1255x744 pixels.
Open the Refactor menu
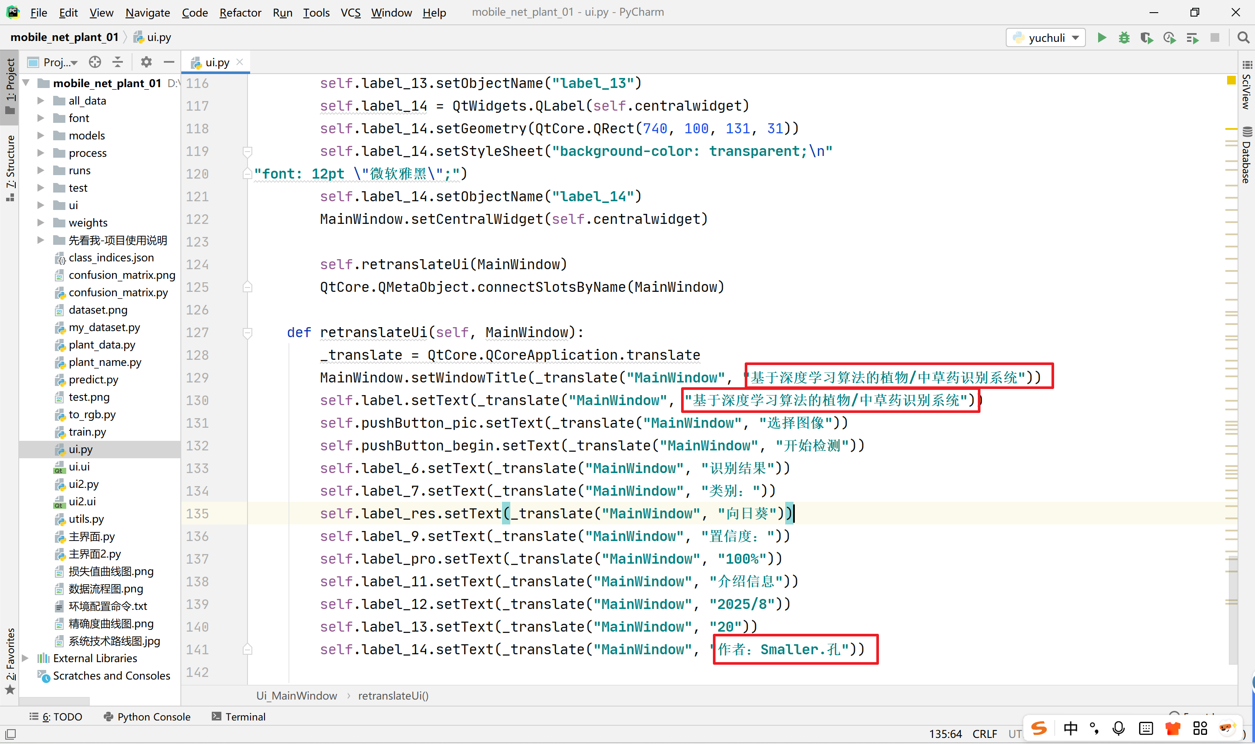pyautogui.click(x=240, y=13)
